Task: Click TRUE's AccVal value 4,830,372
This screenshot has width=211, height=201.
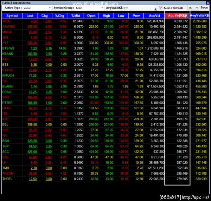Action: coord(181,21)
